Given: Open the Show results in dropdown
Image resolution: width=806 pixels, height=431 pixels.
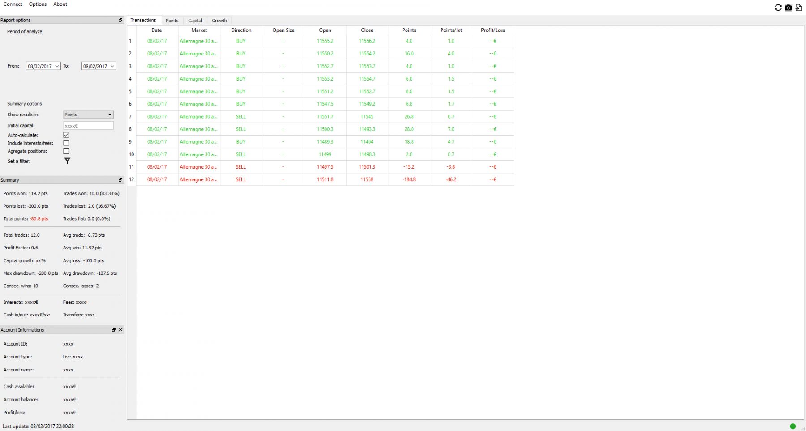Looking at the screenshot, I should [89, 115].
